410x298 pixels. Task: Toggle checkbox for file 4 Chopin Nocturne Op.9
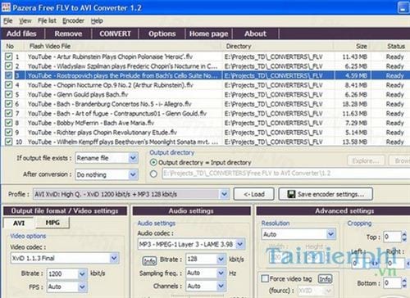pyautogui.click(x=9, y=85)
